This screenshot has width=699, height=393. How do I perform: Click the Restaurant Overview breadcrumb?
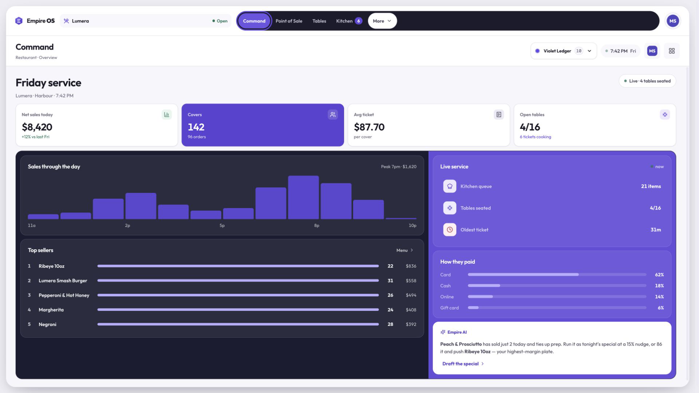coord(36,57)
